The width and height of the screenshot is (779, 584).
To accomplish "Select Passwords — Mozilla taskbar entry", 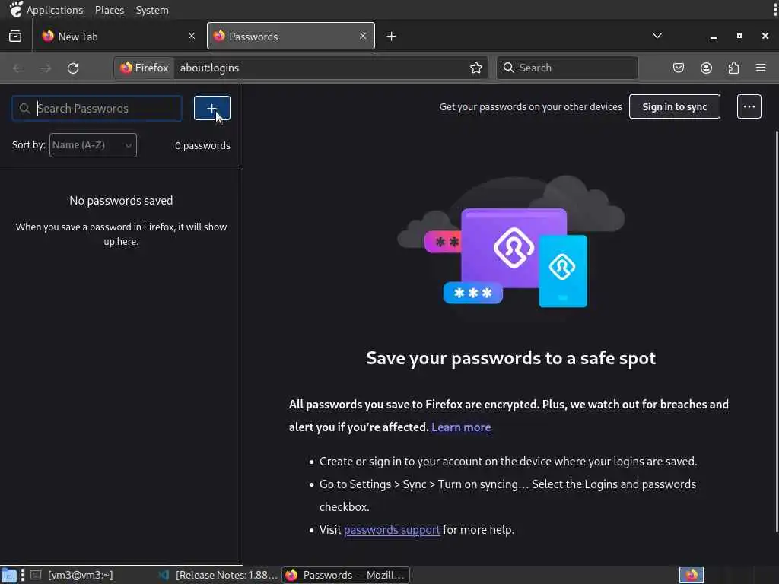I will [x=346, y=575].
